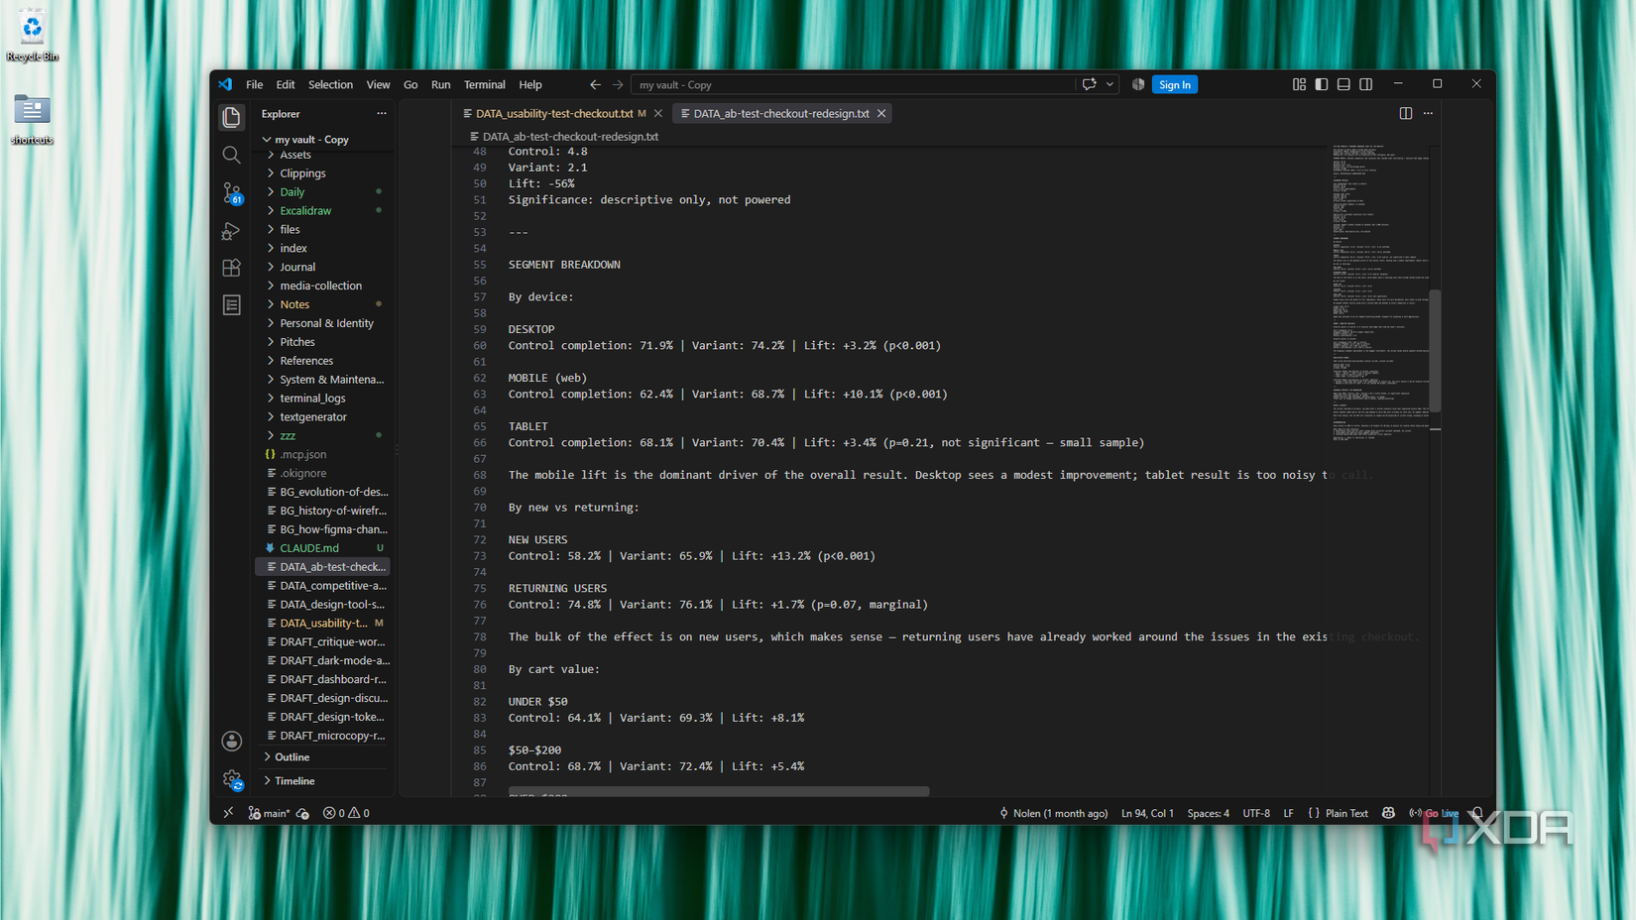Click the code minimap preview
The image size is (1636, 920).
click(1379, 293)
